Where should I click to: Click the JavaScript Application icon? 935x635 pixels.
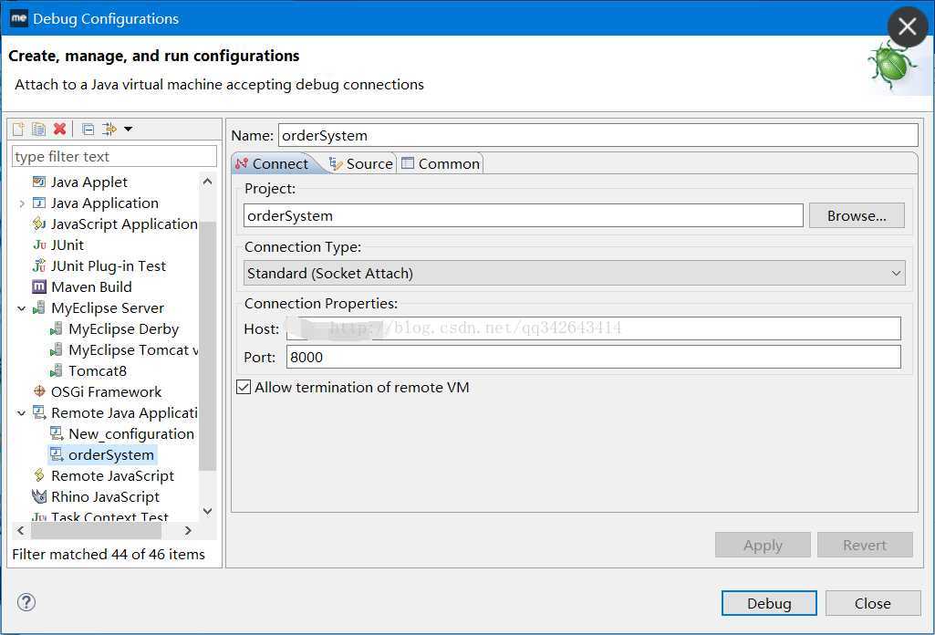point(39,224)
